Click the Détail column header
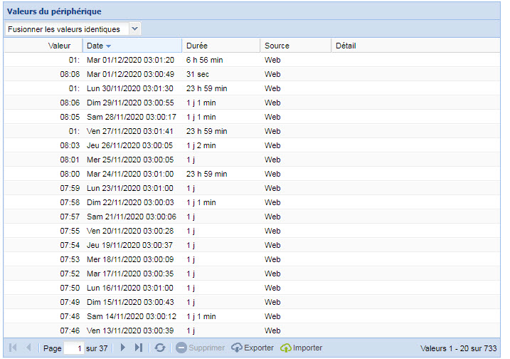510x359 pixels. click(346, 46)
